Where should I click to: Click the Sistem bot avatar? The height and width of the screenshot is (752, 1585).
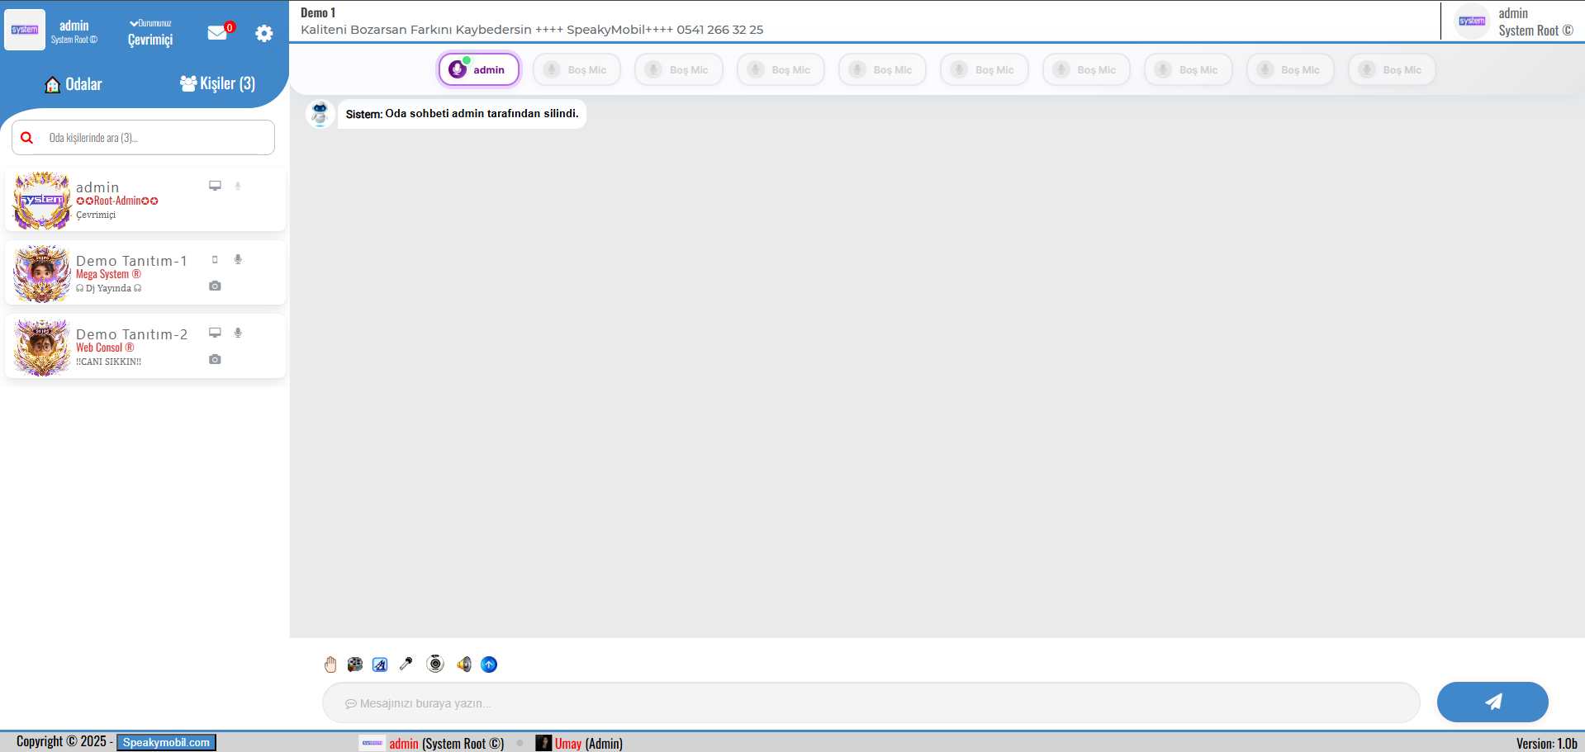pyautogui.click(x=320, y=114)
